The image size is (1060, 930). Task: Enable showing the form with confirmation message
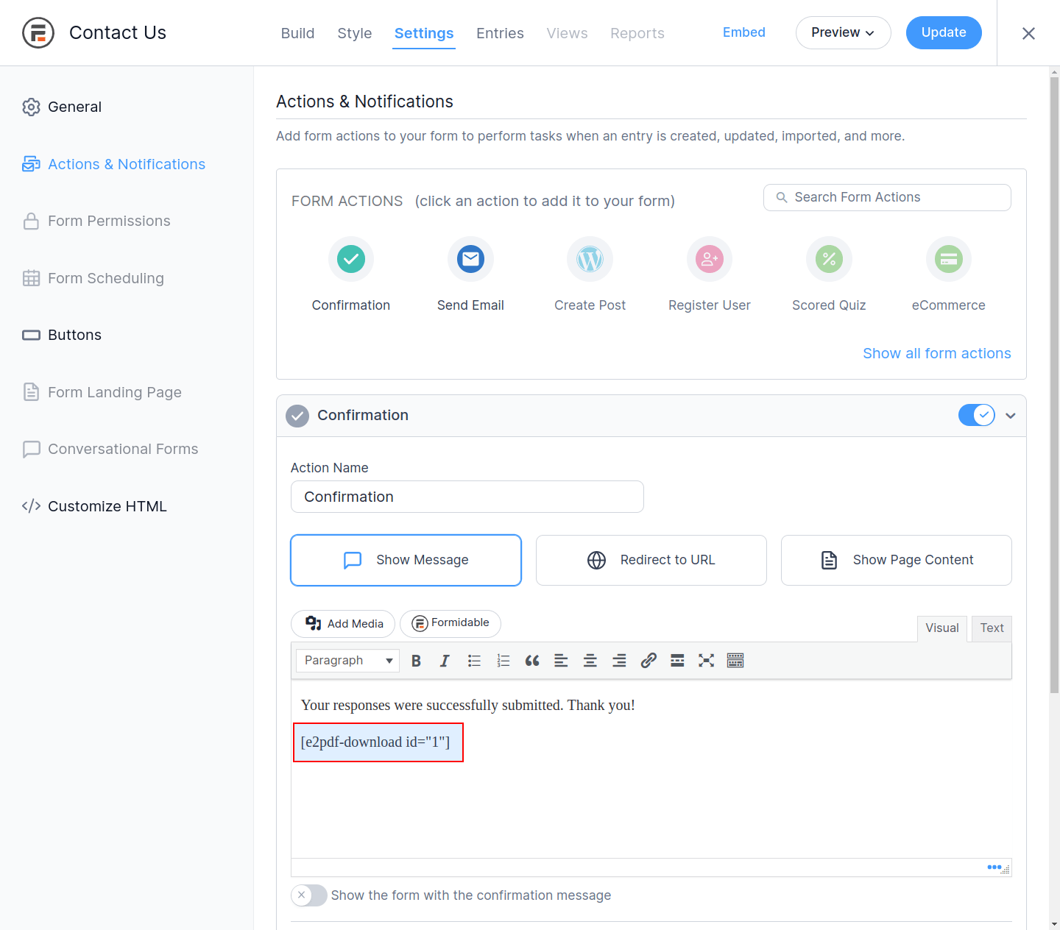[x=308, y=895]
